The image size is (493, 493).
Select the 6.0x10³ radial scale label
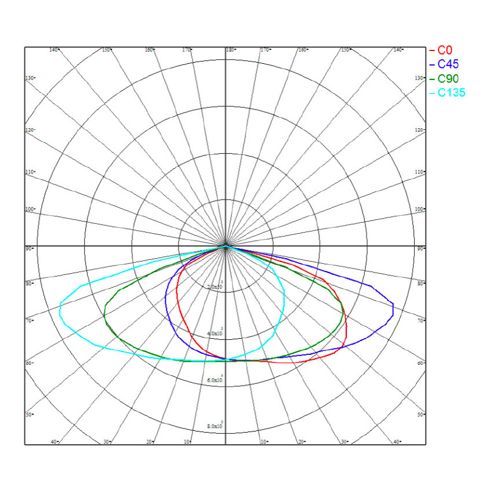coord(215,379)
